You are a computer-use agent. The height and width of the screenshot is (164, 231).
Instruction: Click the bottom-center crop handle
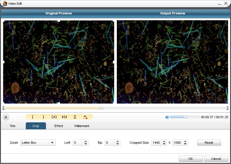pyautogui.click(x=59, y=103)
